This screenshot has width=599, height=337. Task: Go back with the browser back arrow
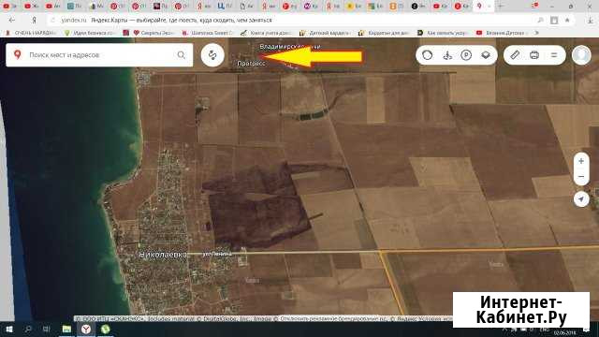tap(12, 20)
